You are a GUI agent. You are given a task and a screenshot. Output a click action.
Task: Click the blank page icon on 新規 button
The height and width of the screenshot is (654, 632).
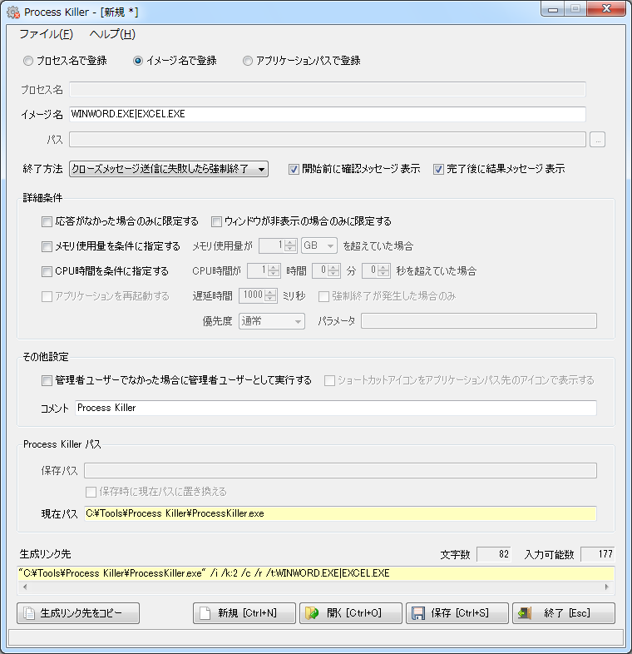point(205,613)
